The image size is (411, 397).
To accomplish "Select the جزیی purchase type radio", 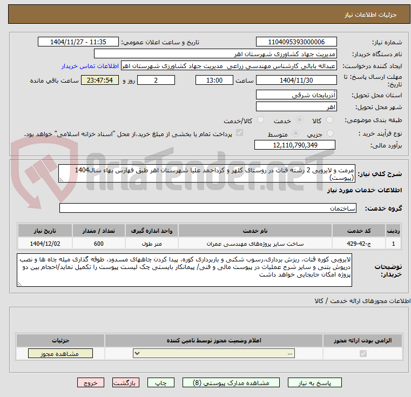I will (x=330, y=133).
